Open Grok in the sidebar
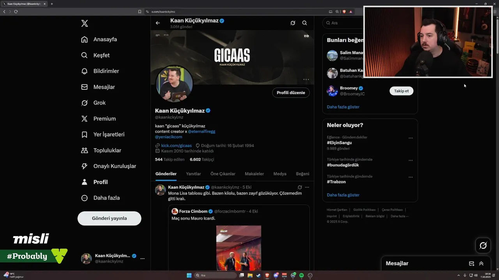This screenshot has width=499, height=280. point(93,103)
